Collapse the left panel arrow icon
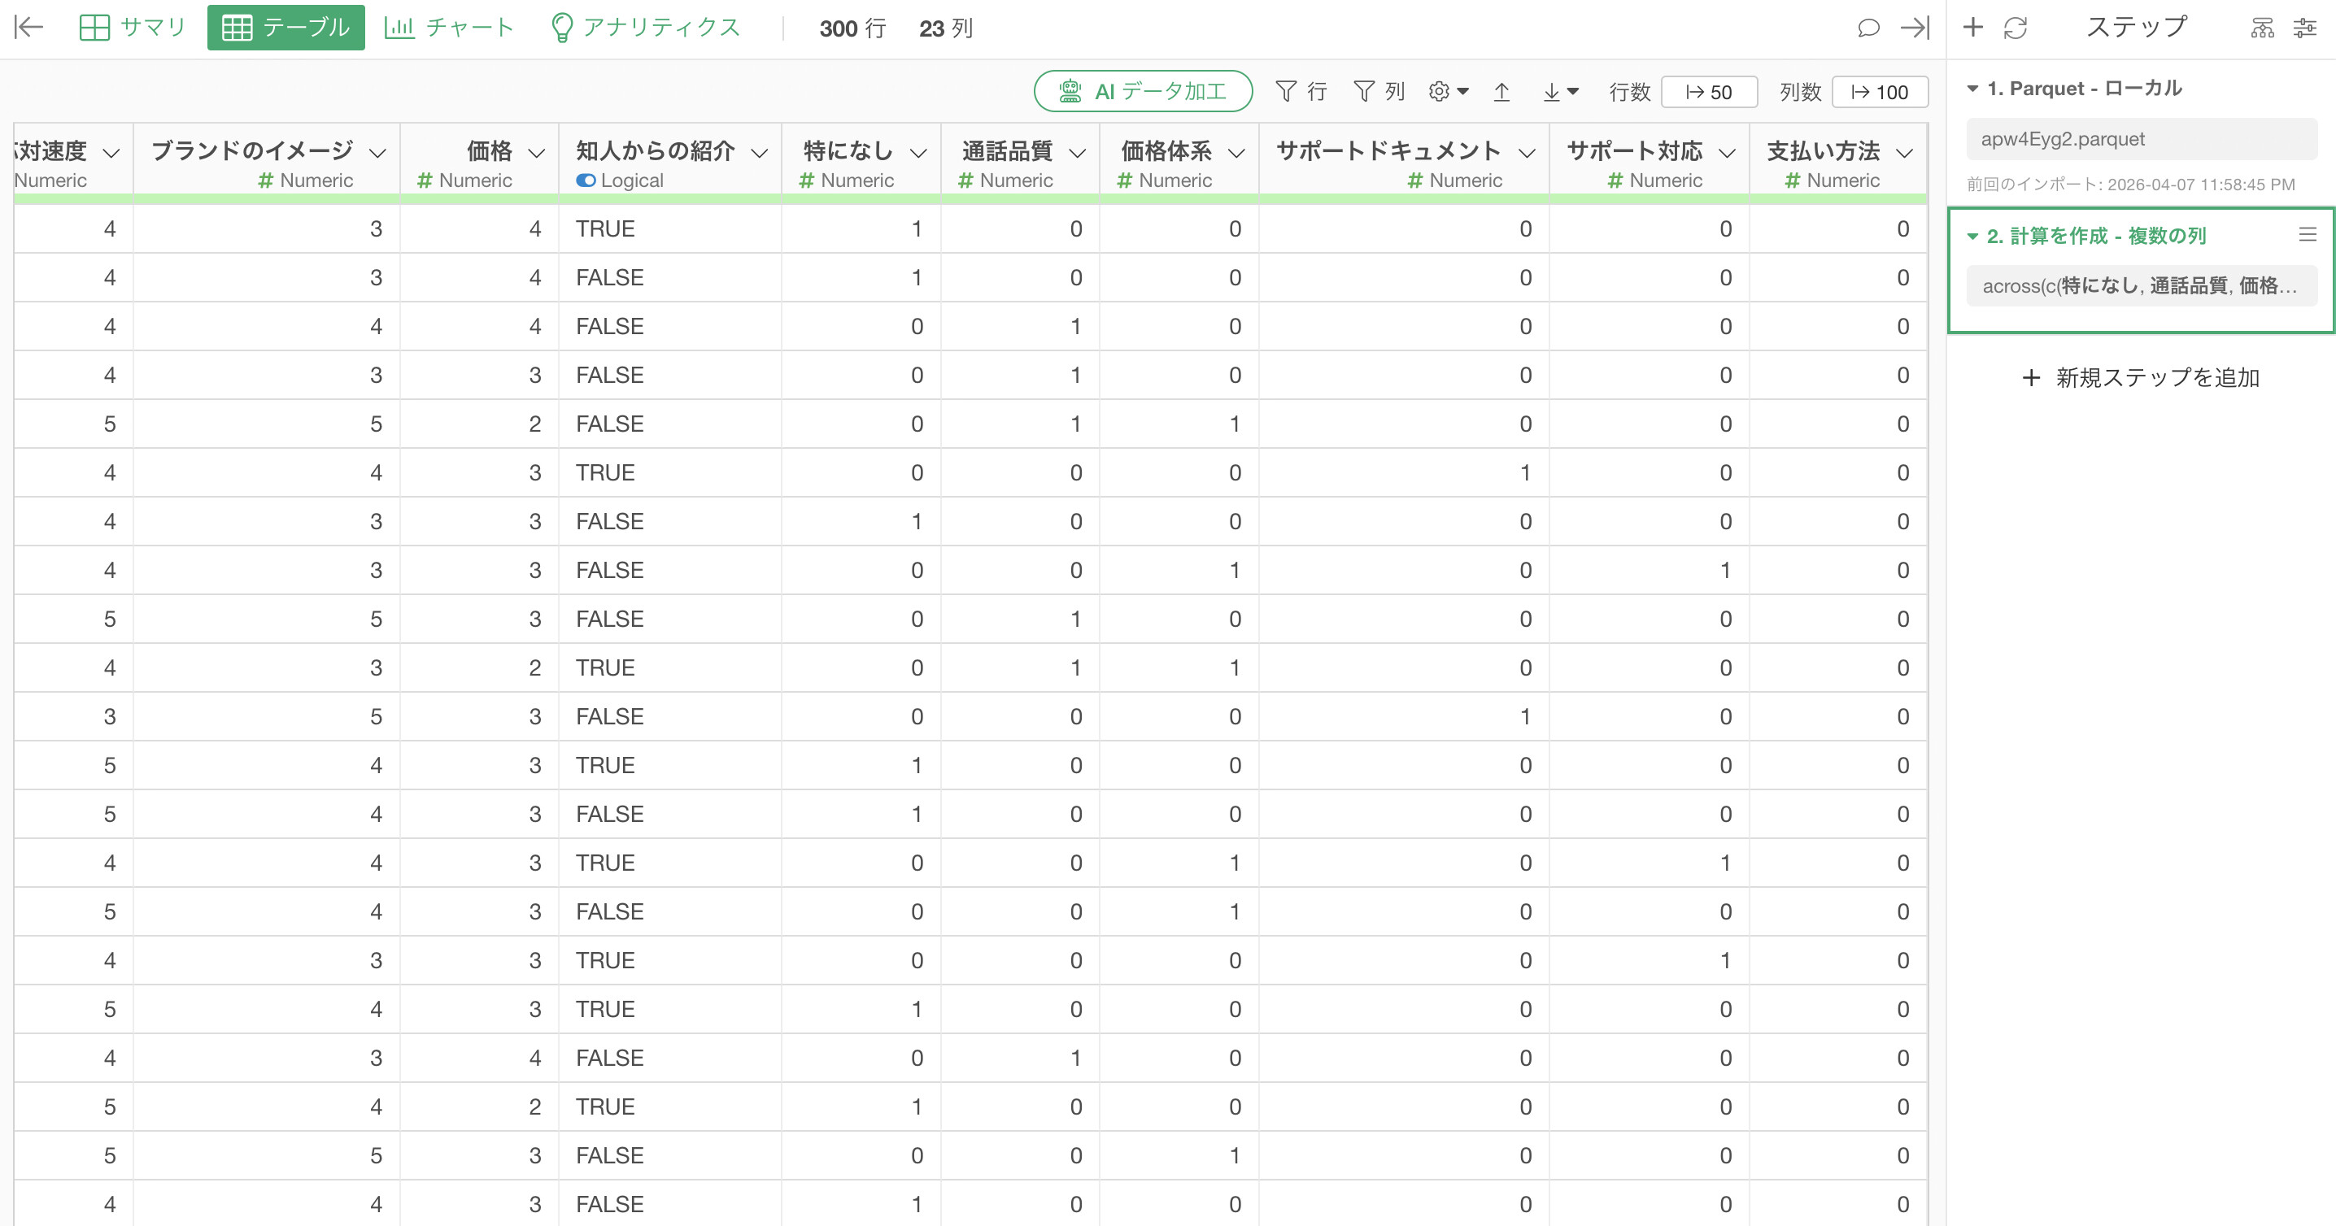 (29, 27)
